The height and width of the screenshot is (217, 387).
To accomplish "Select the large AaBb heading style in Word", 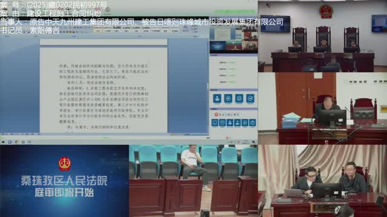I will (117, 28).
